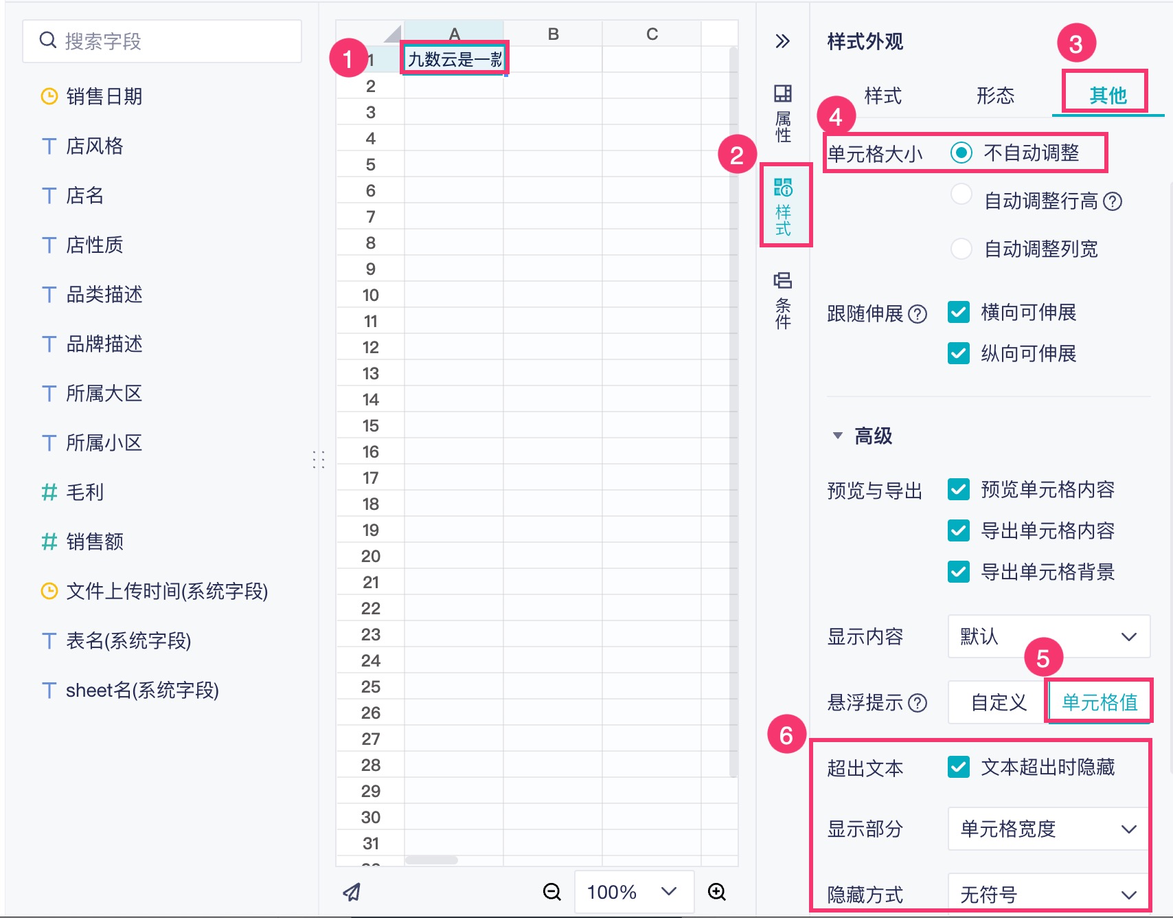
Task: Click help icon next to 跟随伸展
Action: pyautogui.click(x=918, y=314)
